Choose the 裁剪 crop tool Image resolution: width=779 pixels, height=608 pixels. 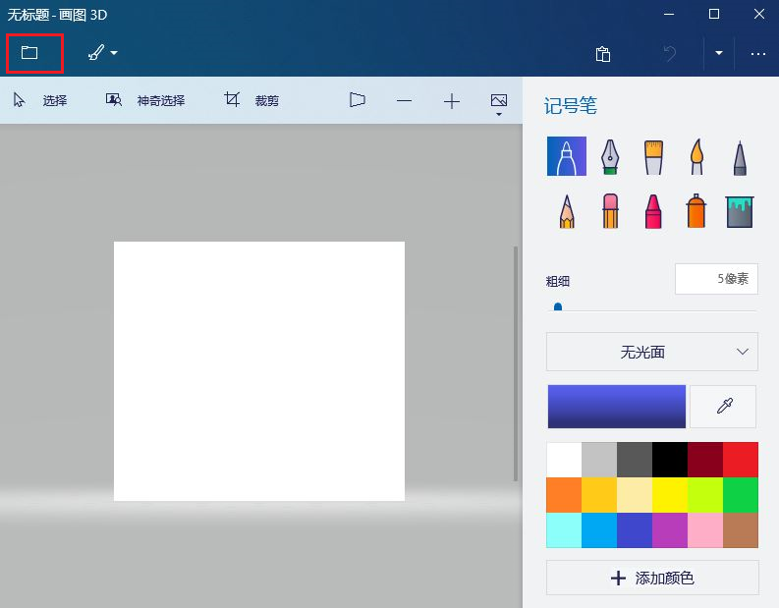pyautogui.click(x=251, y=100)
